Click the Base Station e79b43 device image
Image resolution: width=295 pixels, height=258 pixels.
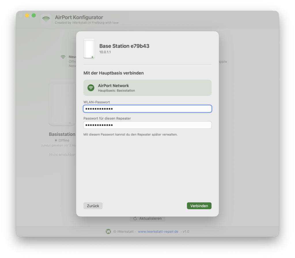pyautogui.click(x=89, y=49)
